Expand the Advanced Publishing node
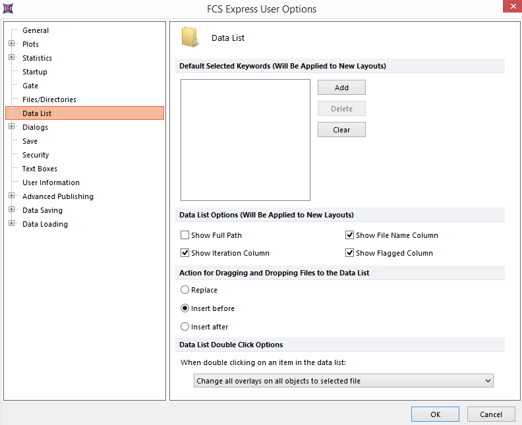 click(12, 196)
